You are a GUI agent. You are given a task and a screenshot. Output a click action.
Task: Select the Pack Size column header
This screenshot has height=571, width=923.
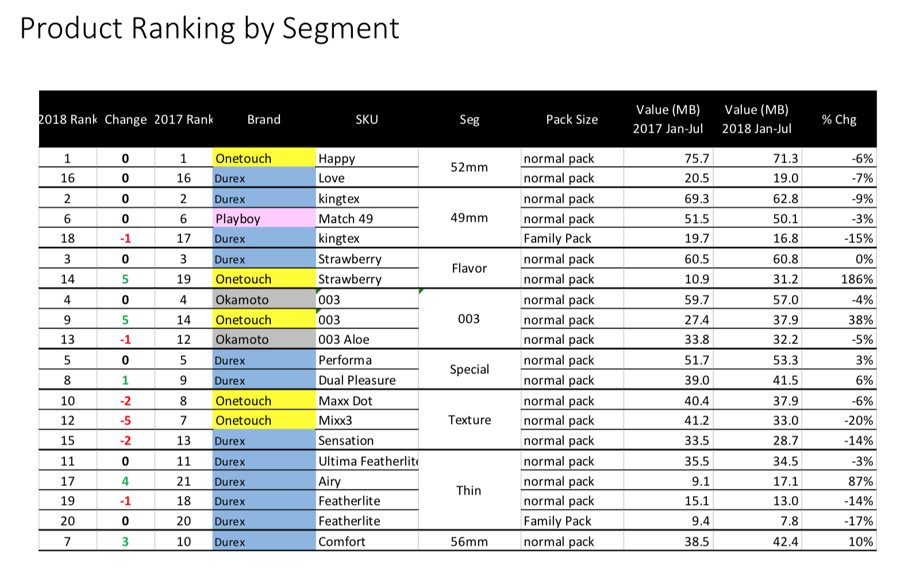point(571,119)
